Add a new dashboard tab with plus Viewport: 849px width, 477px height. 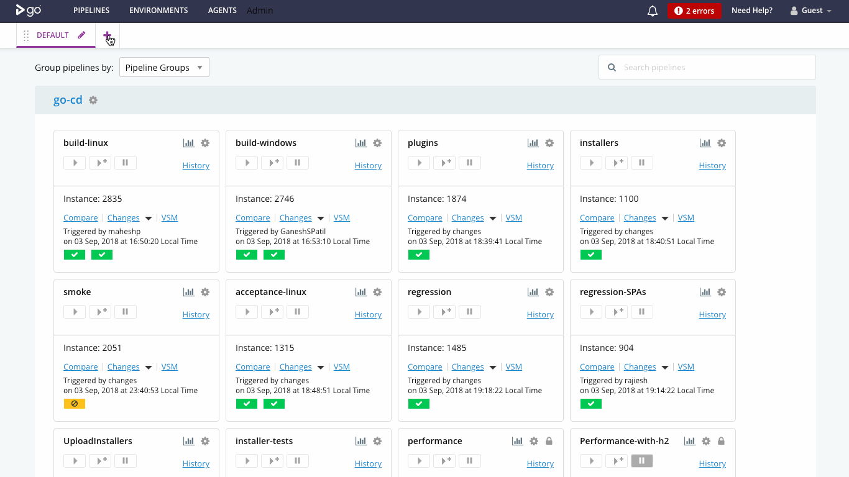pyautogui.click(x=107, y=35)
